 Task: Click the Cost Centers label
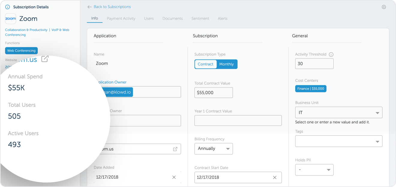(x=307, y=81)
